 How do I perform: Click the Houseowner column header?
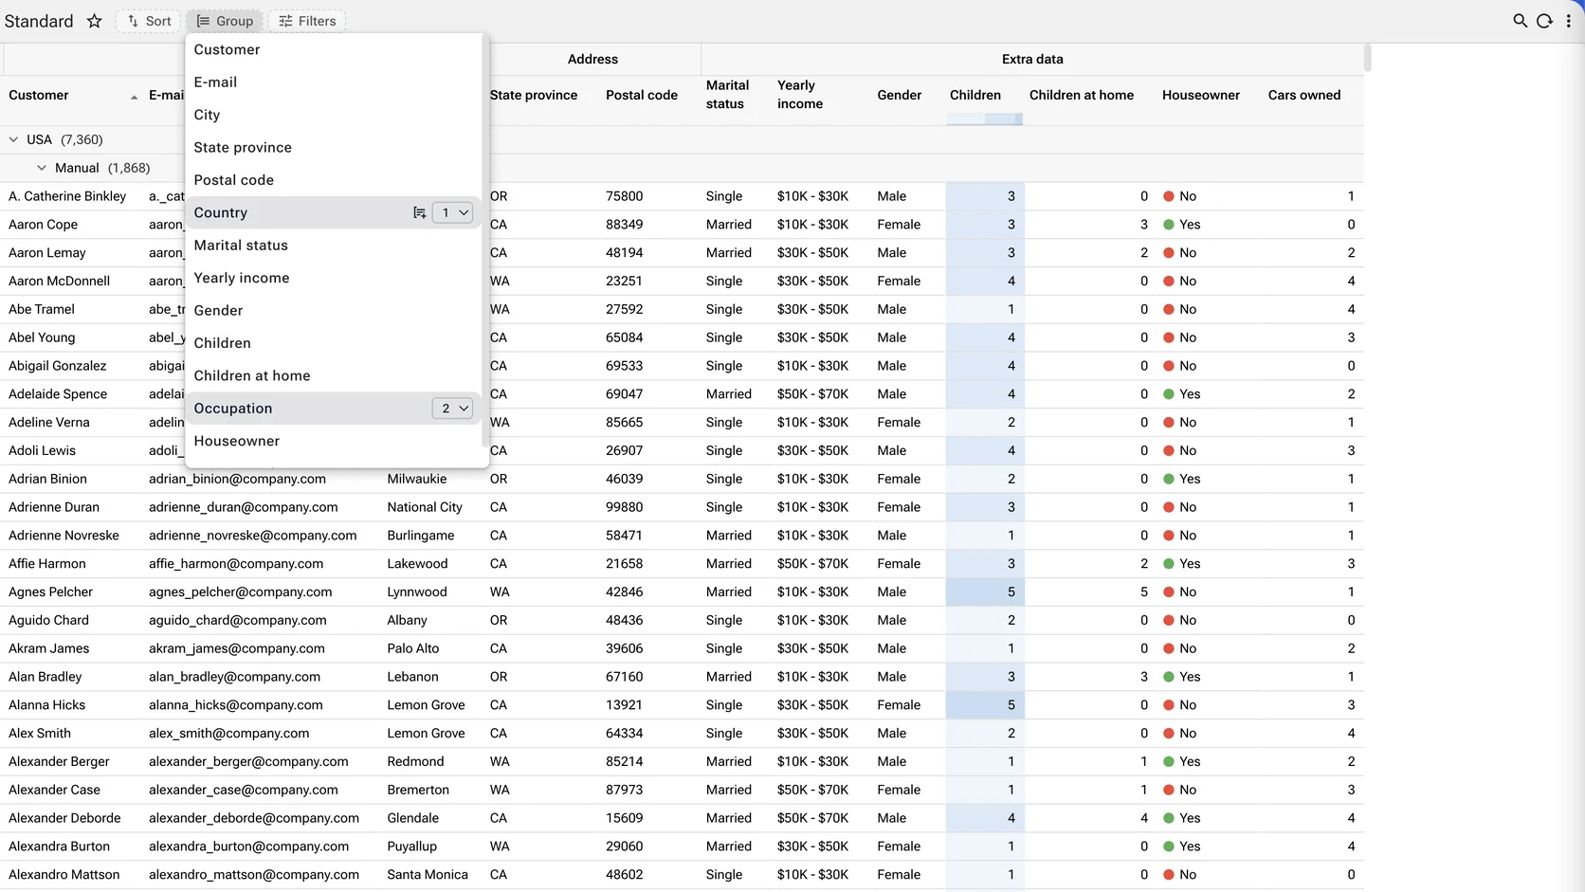pos(1201,95)
